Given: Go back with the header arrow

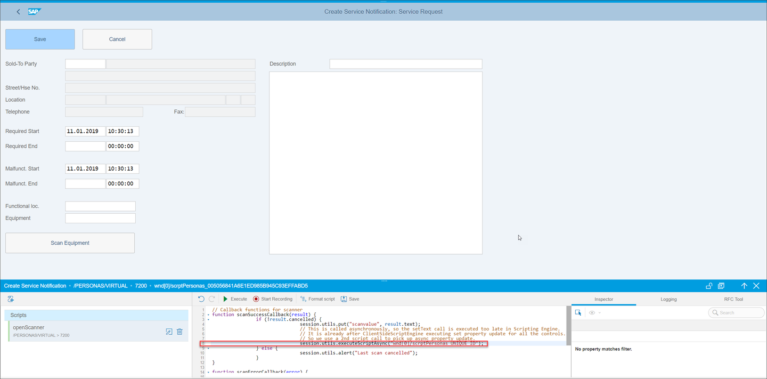Looking at the screenshot, I should [x=18, y=11].
